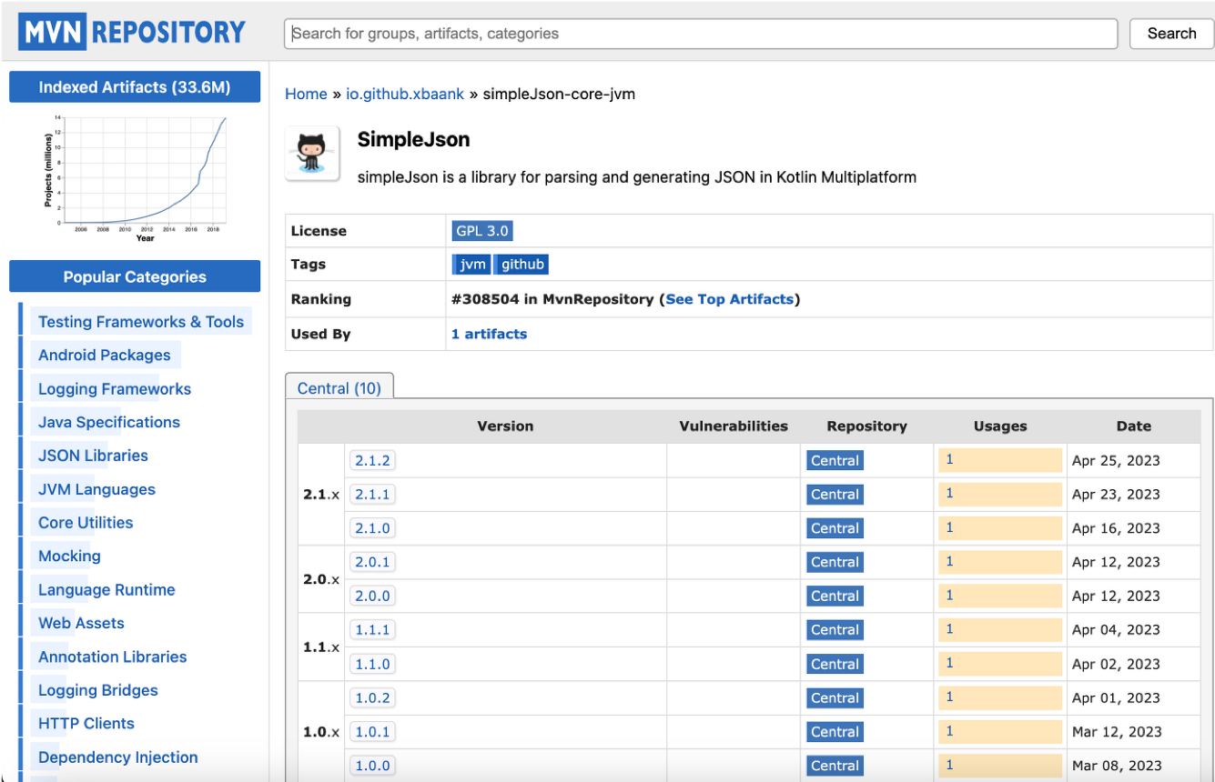Select the jvm tag

(472, 265)
